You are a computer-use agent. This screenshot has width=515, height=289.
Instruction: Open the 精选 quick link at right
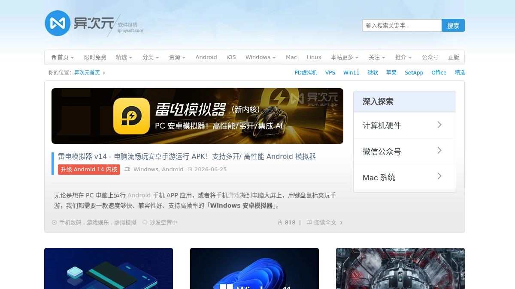pyautogui.click(x=460, y=73)
